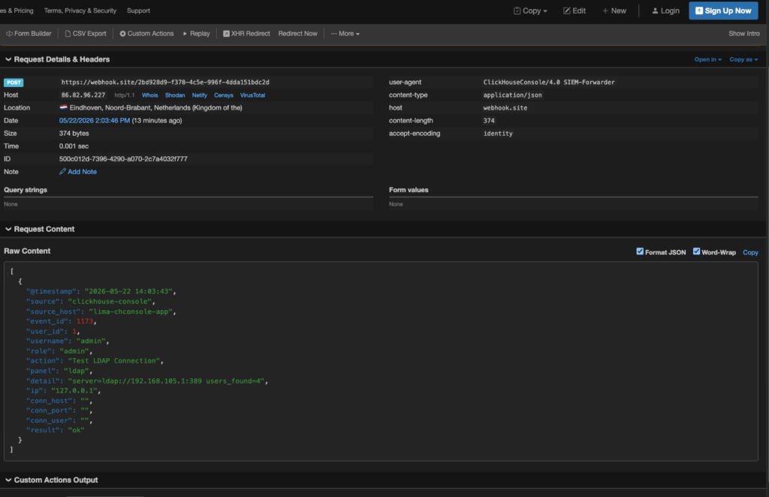Screen dimensions: 769x497
Task: Uncheck the Word-Wrap checkbox
Action: [x=696, y=252]
